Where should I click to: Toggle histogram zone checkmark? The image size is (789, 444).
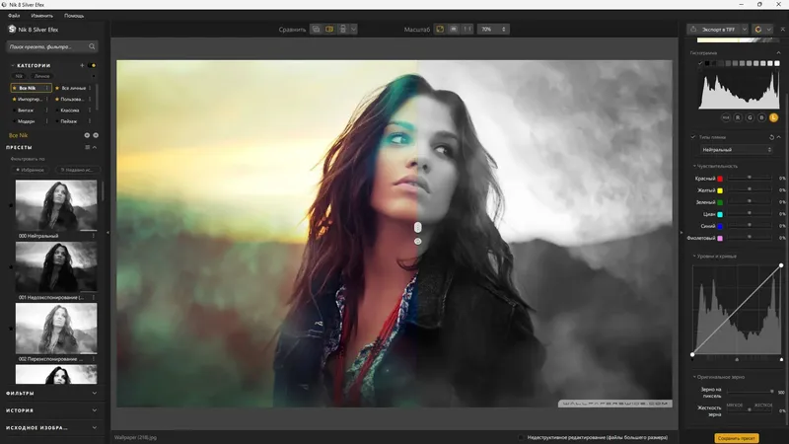[700, 63]
